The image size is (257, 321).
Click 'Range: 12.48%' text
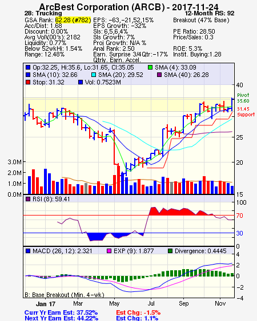point(45,55)
